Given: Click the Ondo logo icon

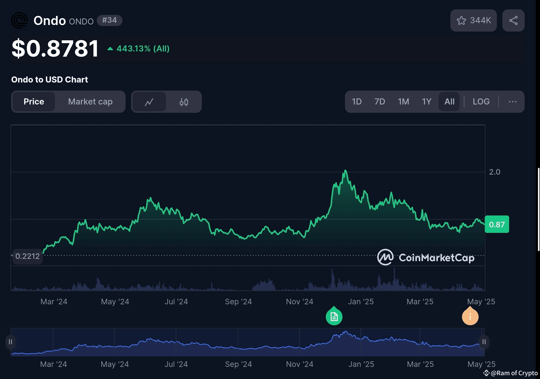Looking at the screenshot, I should coord(19,20).
